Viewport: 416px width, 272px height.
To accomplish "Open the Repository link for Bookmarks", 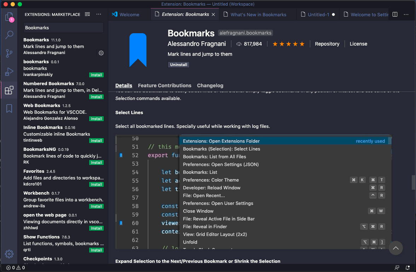I will click(x=327, y=44).
